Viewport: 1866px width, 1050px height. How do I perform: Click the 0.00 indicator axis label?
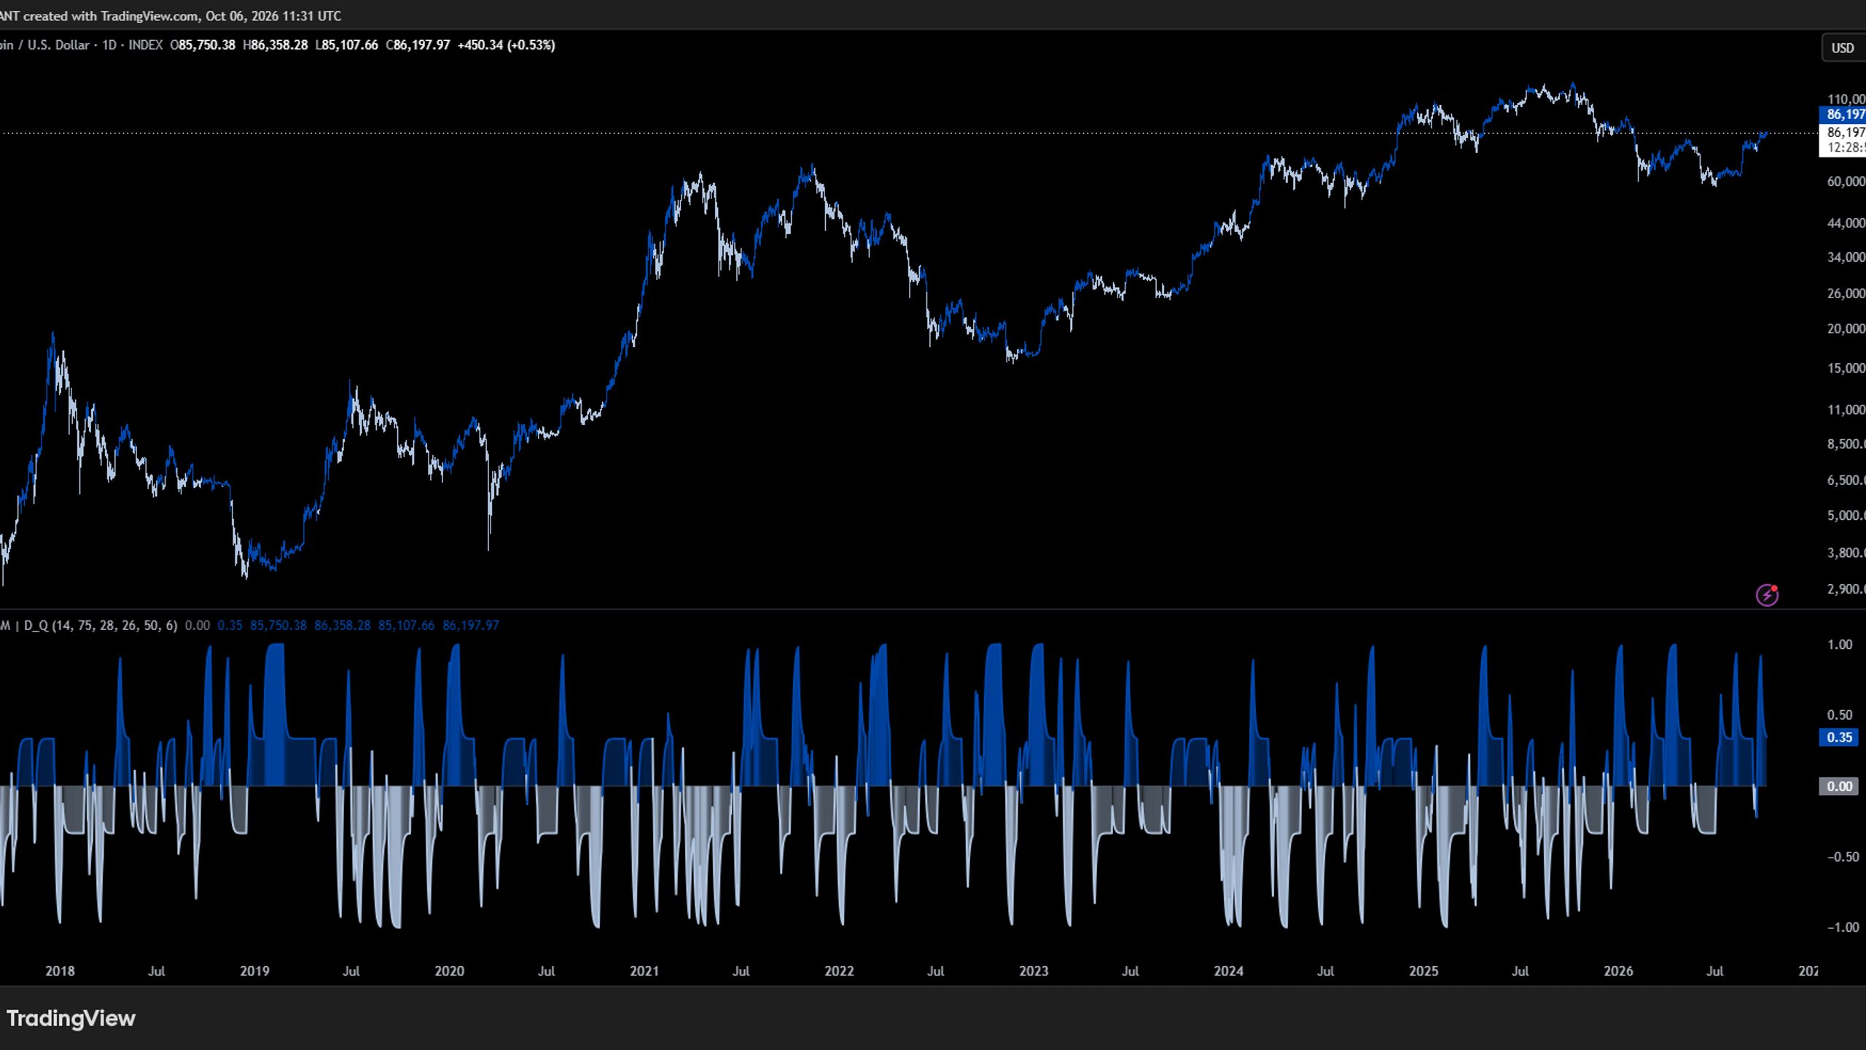pos(1839,786)
